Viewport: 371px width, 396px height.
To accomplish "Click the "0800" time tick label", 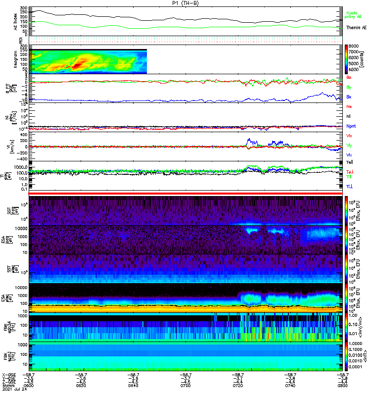I will point(343,386).
